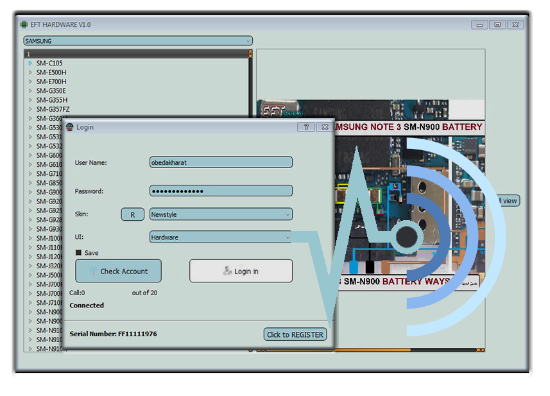Click the R button beside Skin
This screenshot has height=396, width=550.
(132, 214)
